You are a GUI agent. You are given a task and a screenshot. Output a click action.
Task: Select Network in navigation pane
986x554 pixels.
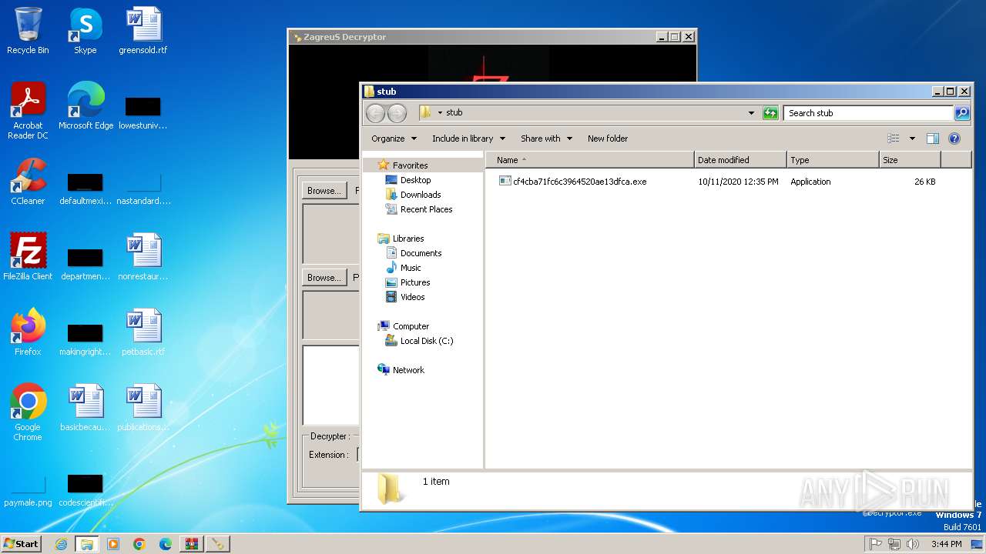408,370
